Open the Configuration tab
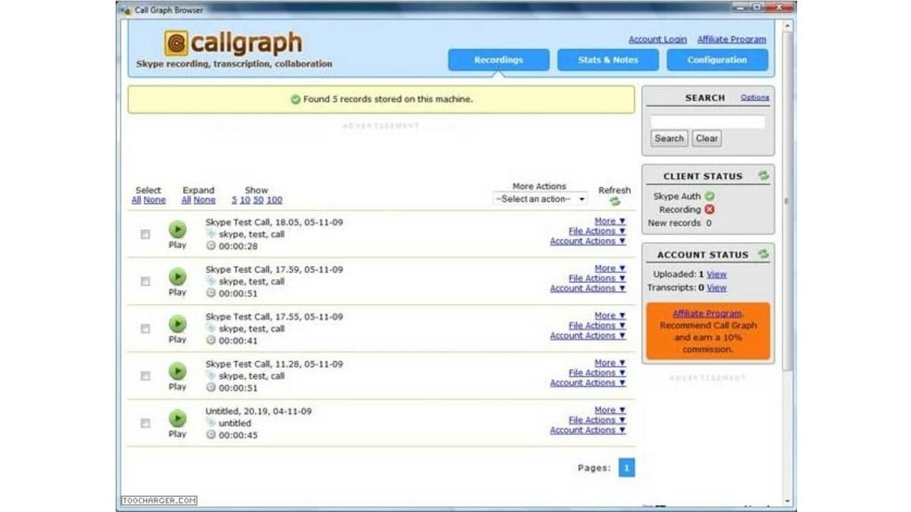 point(717,59)
